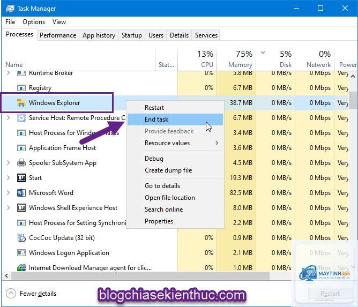Sort by the Status column header
The width and height of the screenshot is (358, 307).
coord(167,59)
